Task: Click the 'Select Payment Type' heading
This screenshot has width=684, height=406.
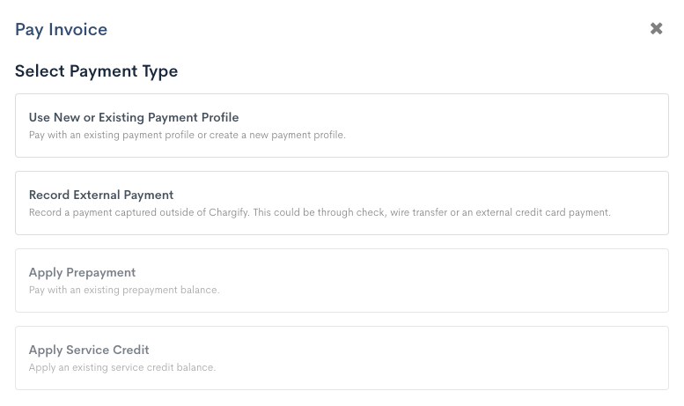Action: tap(97, 71)
